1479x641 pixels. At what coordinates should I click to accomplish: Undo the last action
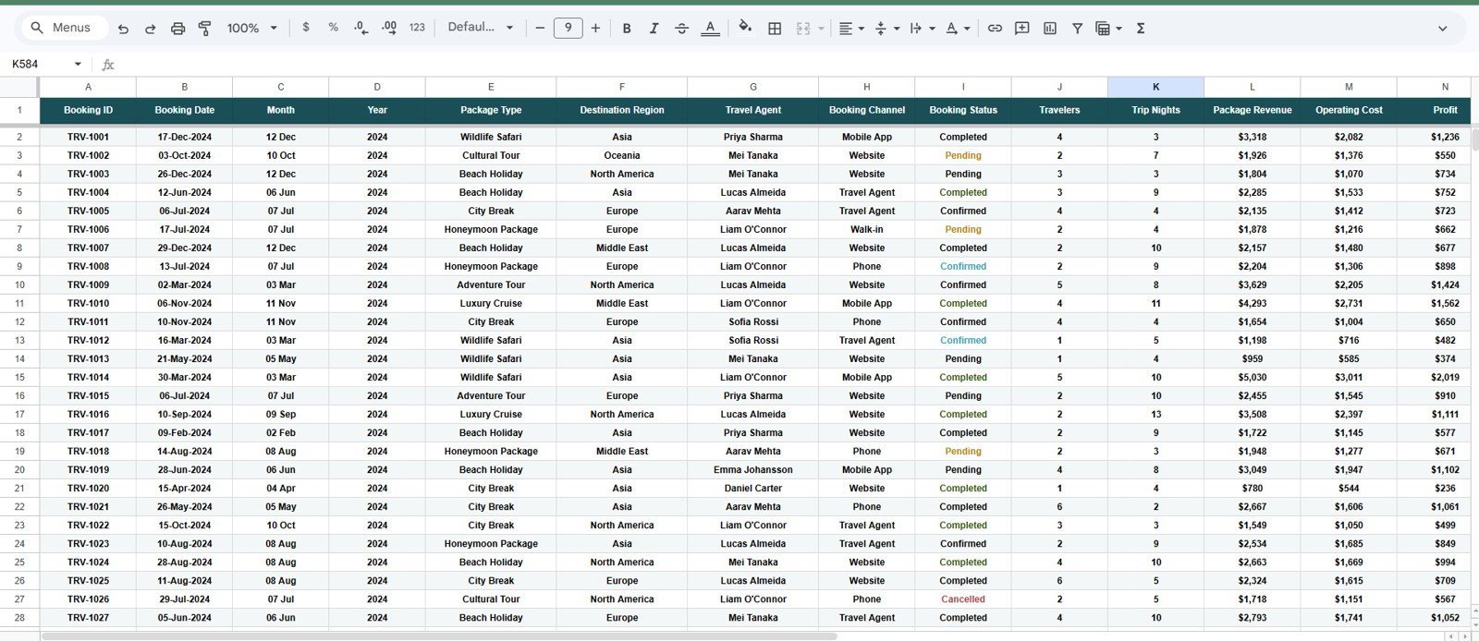tap(123, 29)
